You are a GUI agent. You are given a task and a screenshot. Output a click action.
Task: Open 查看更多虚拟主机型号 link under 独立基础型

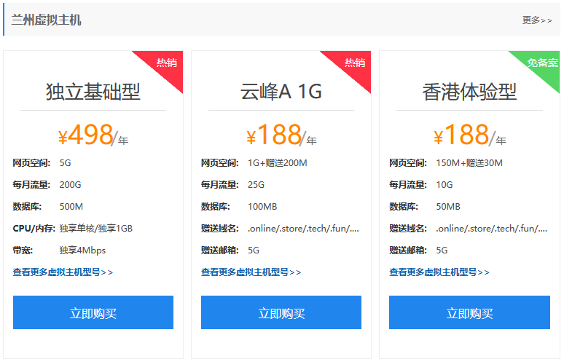(x=63, y=272)
